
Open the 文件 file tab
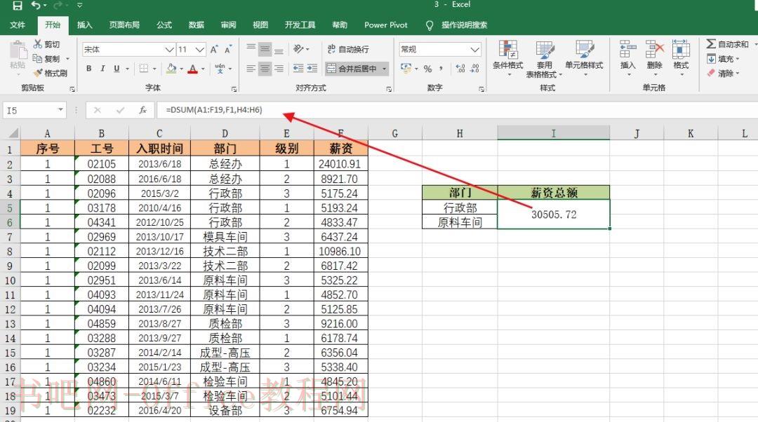pos(18,25)
